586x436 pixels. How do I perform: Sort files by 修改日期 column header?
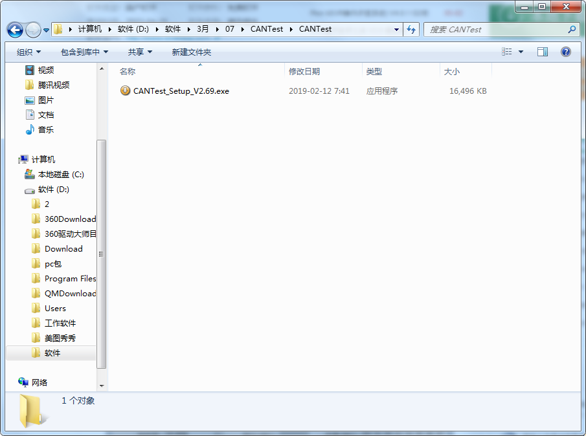point(304,72)
